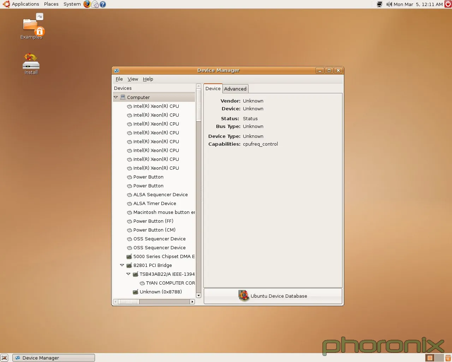Click the horizontal scrollbar left arrow

click(x=115, y=302)
